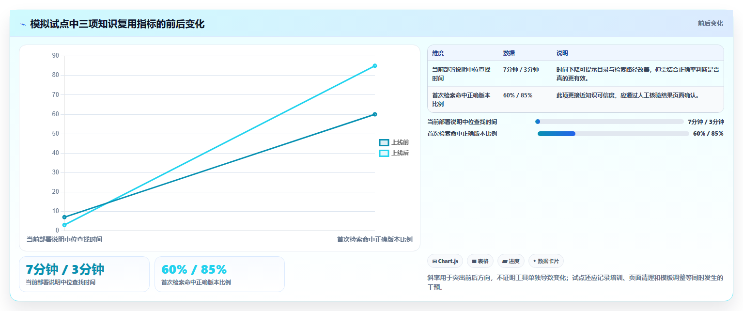Click the 7分钟 / 3分钟 value beside progress bar
This screenshot has height=311, width=743.
pyautogui.click(x=706, y=122)
